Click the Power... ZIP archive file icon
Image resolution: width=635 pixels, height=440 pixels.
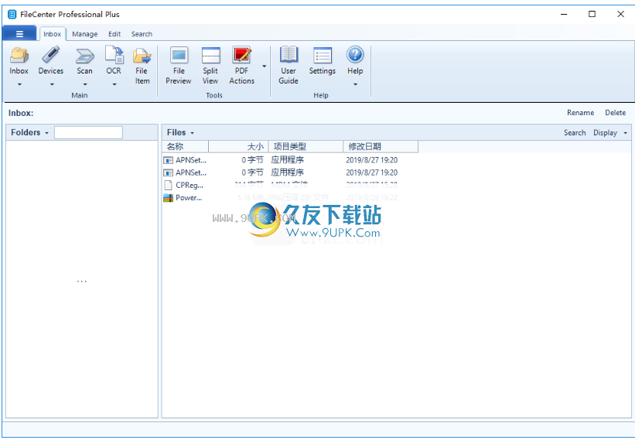tap(168, 198)
